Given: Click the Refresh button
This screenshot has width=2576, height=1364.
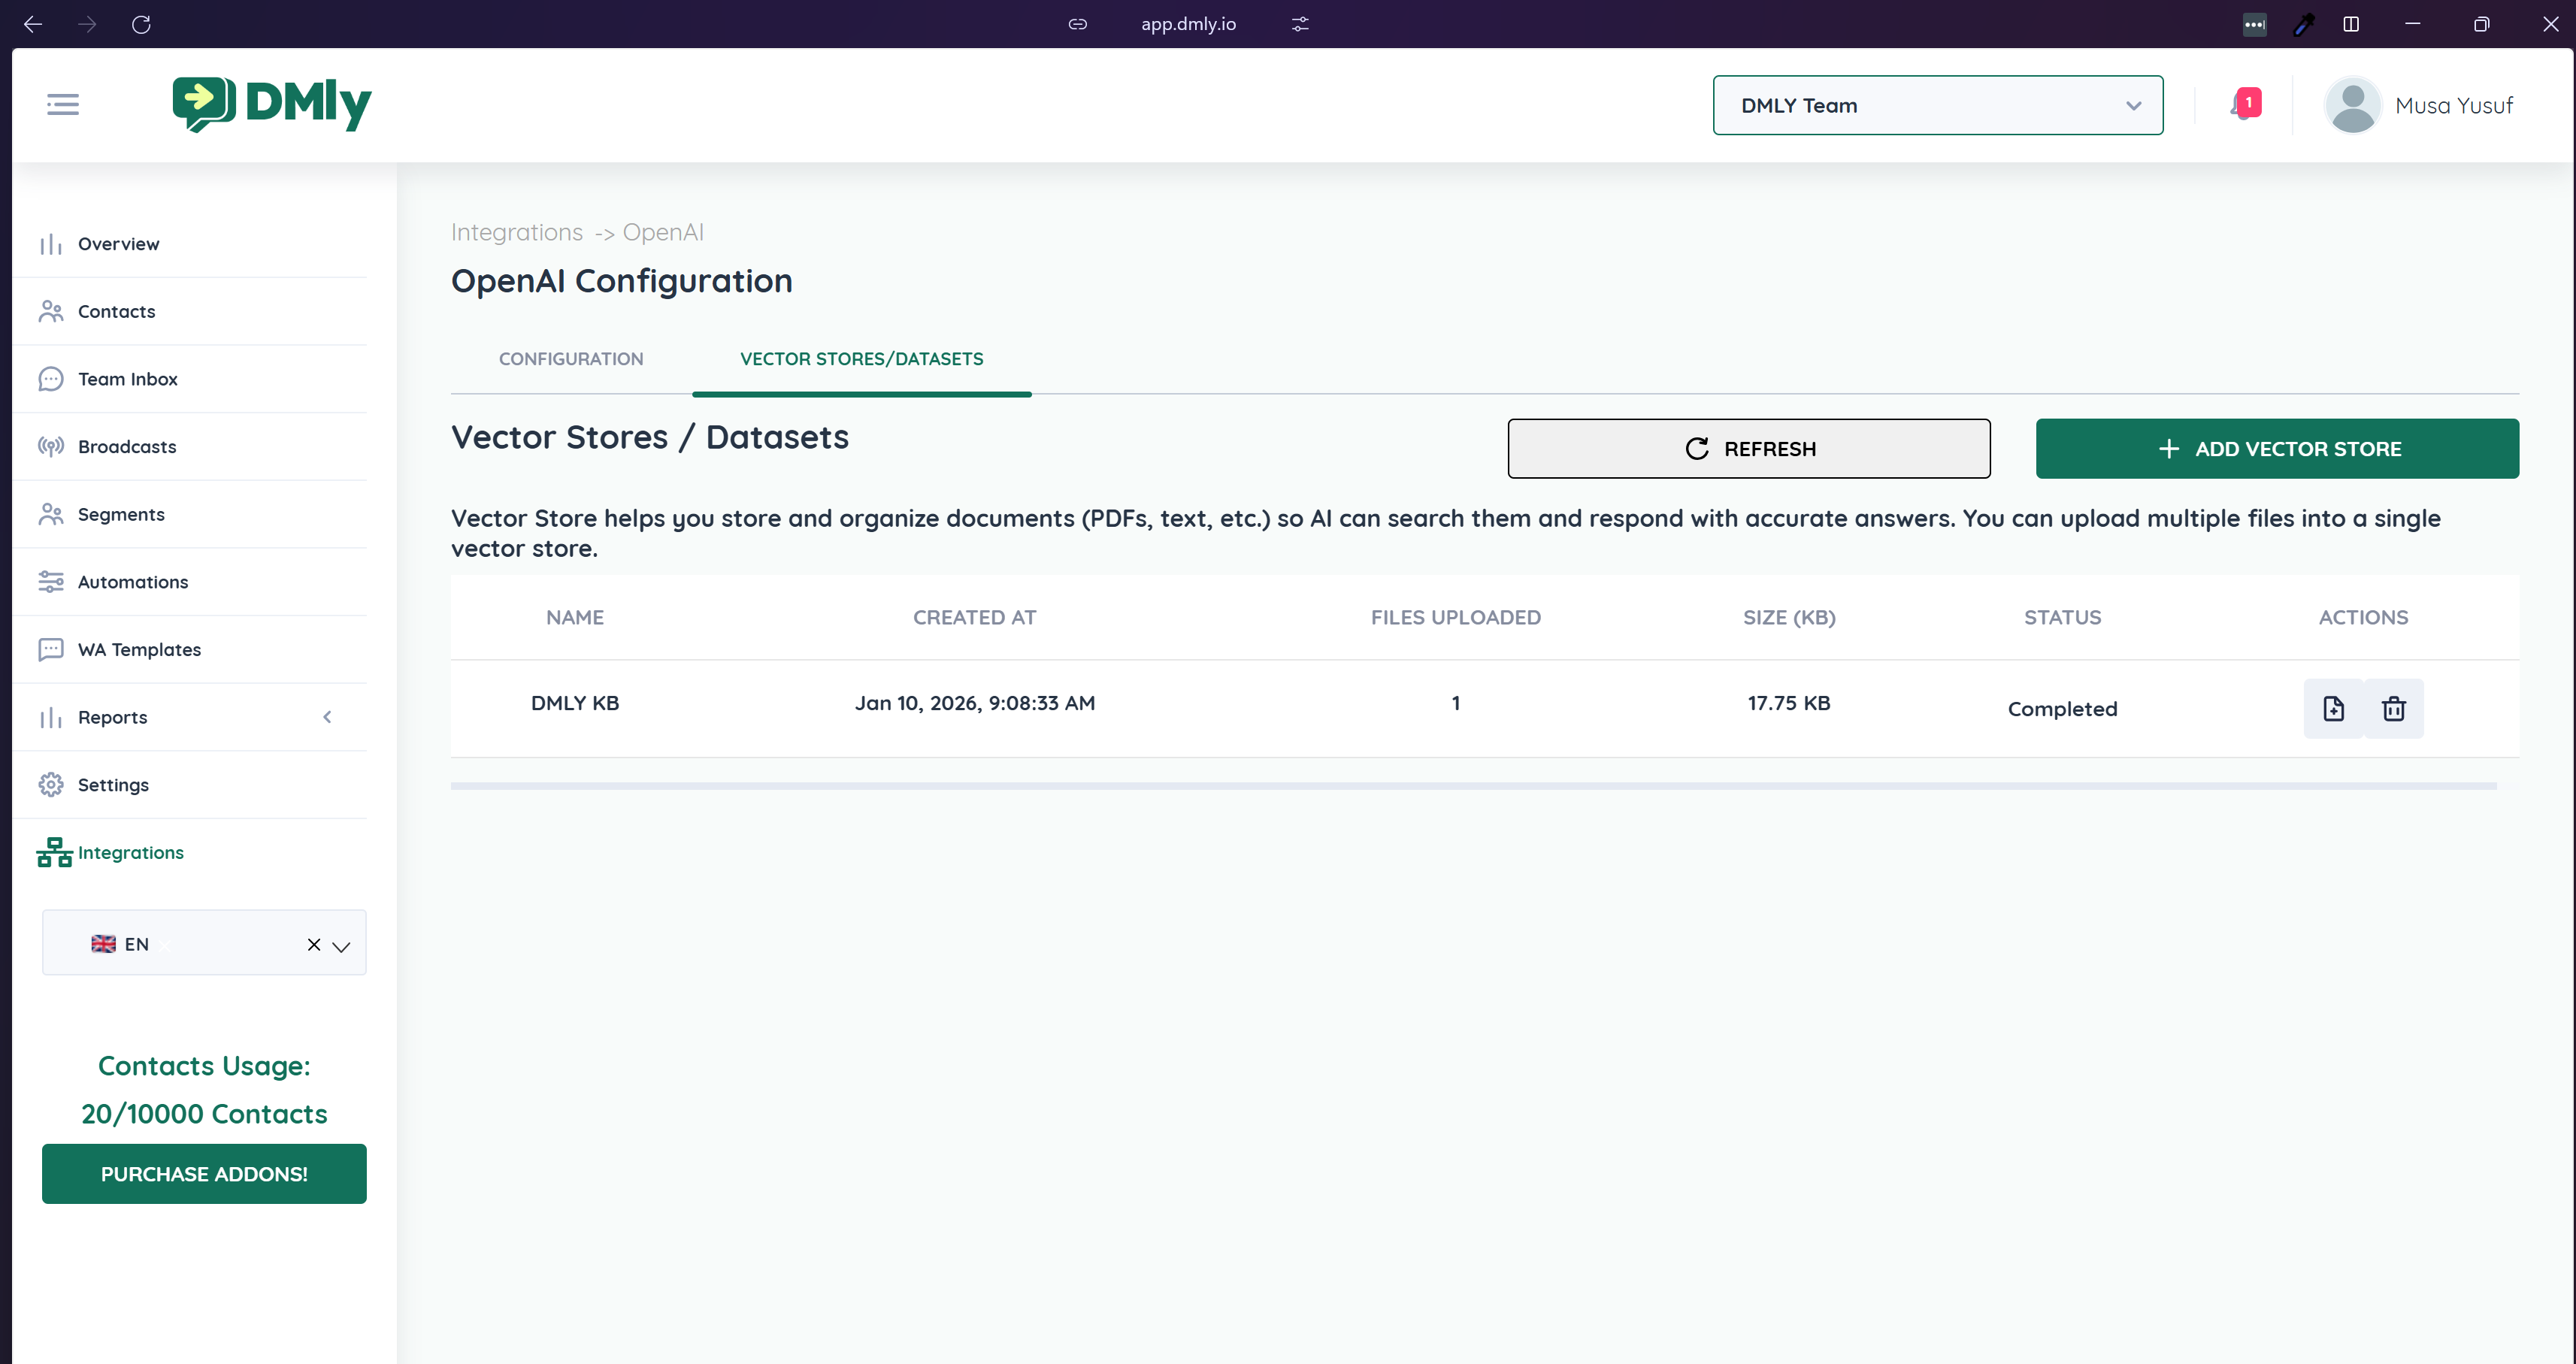Looking at the screenshot, I should click(1748, 449).
